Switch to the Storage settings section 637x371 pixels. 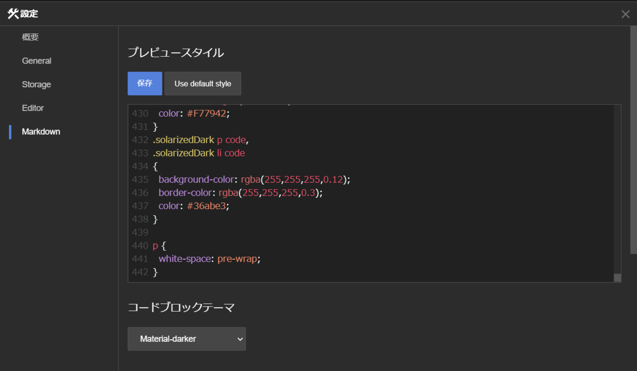pyautogui.click(x=37, y=84)
